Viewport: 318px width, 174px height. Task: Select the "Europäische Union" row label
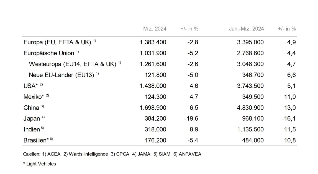tap(49, 53)
